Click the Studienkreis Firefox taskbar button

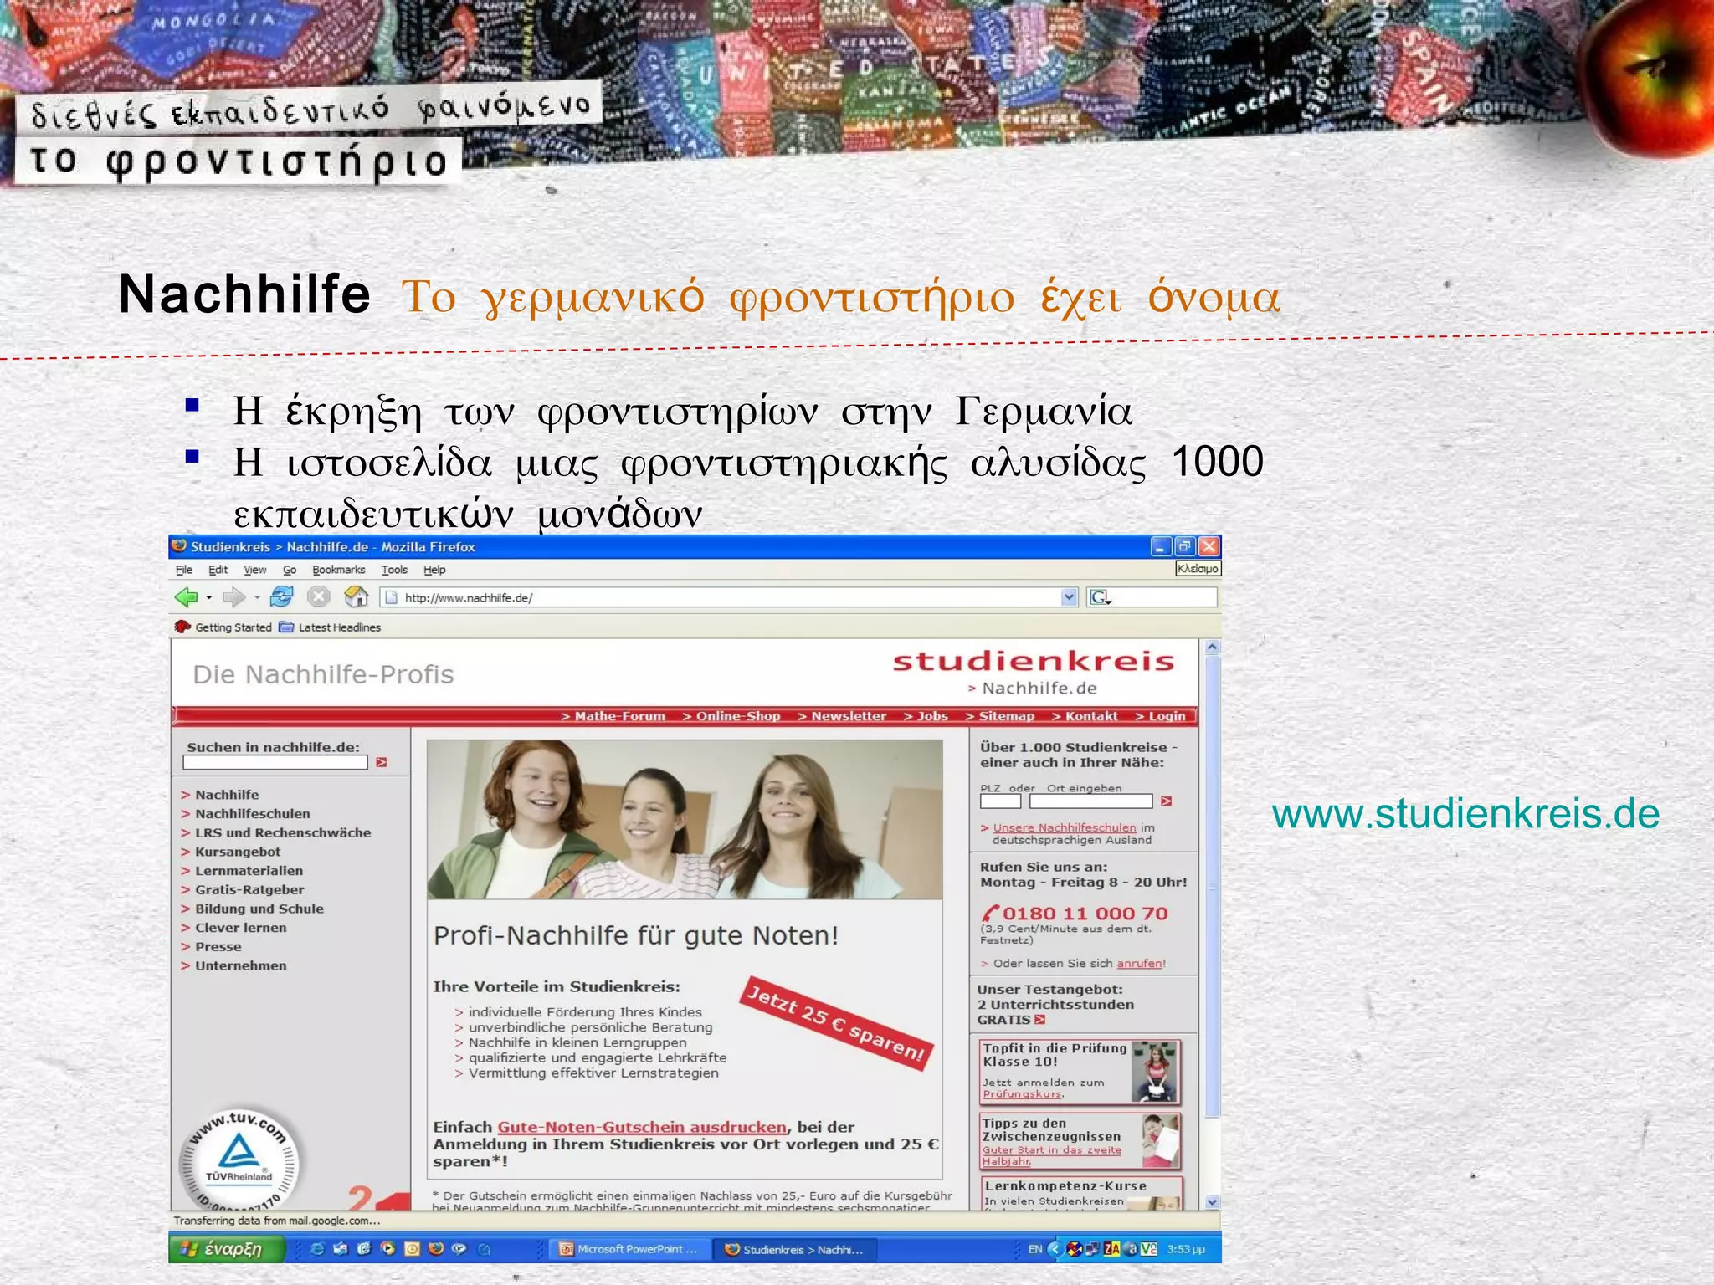pyautogui.click(x=795, y=1249)
